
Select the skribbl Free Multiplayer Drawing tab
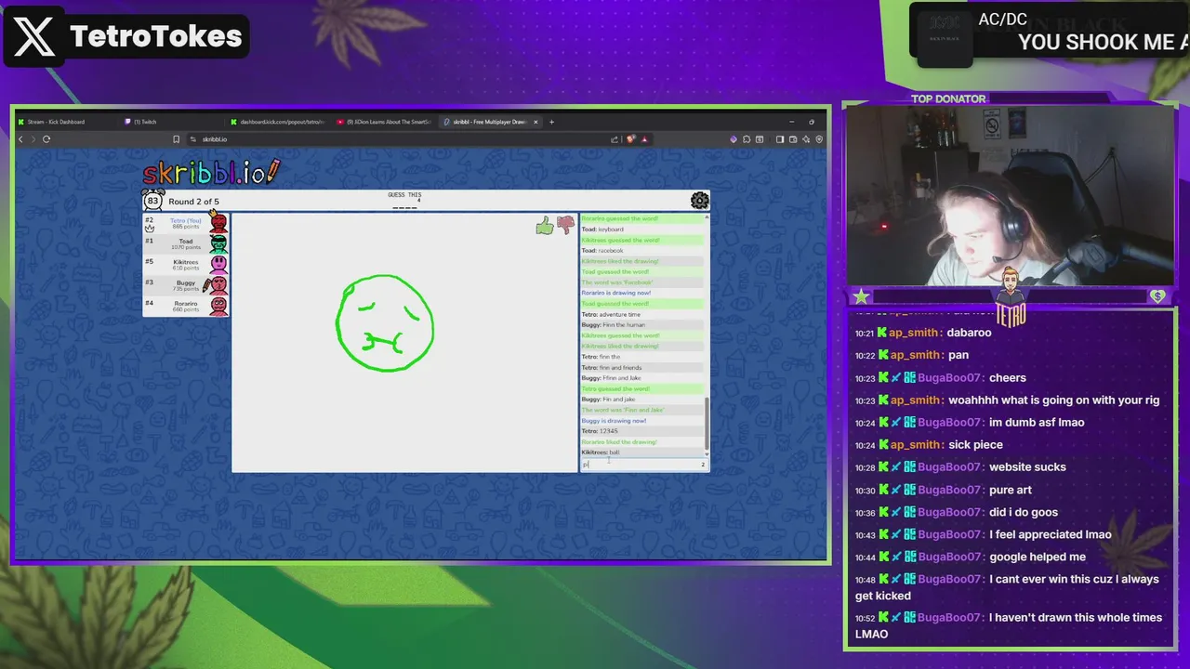(490, 122)
